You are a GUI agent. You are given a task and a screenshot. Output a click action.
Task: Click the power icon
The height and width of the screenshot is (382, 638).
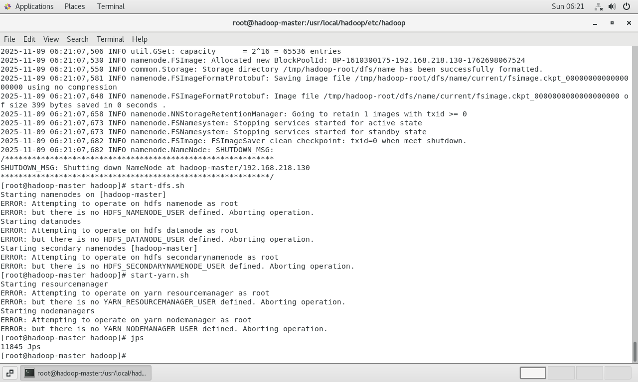[627, 6]
